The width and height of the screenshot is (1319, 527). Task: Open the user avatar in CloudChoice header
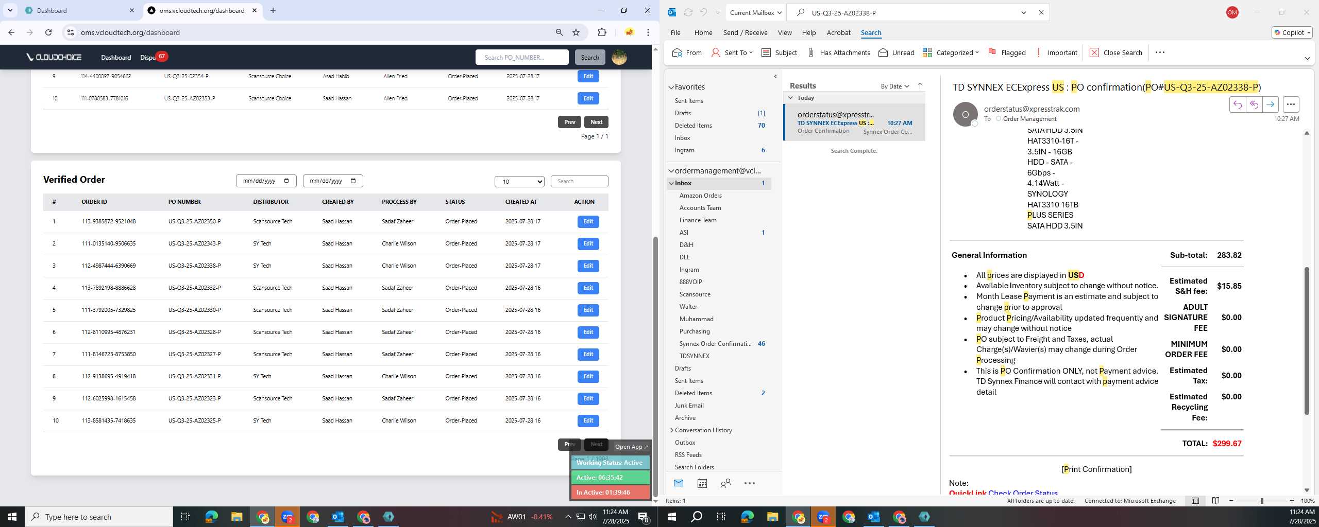[619, 57]
